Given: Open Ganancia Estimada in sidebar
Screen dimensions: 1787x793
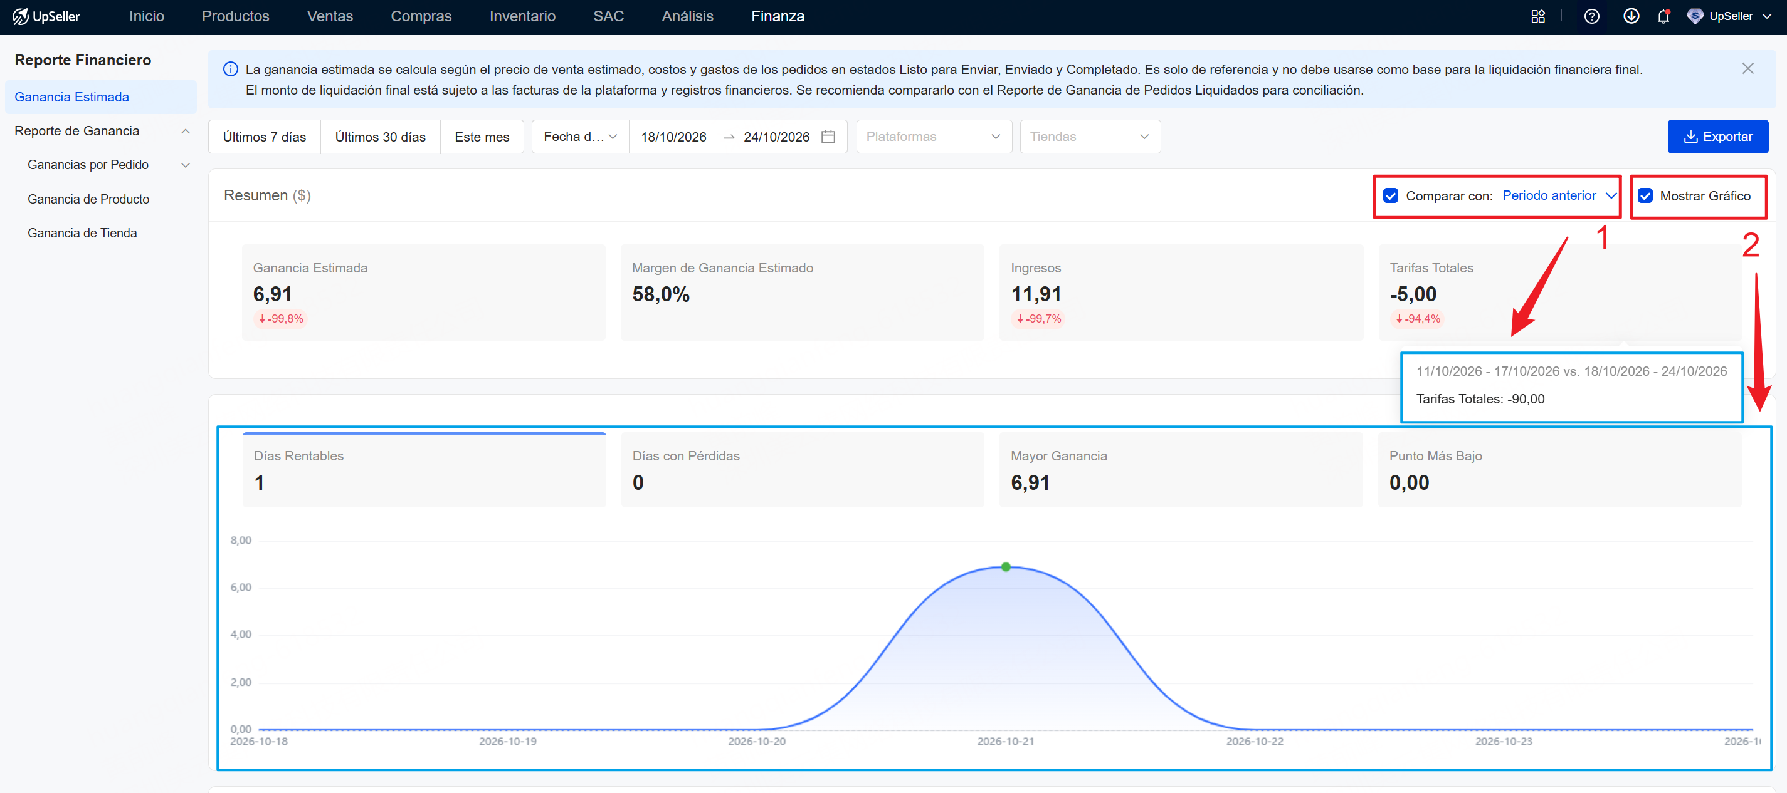Looking at the screenshot, I should point(100,97).
